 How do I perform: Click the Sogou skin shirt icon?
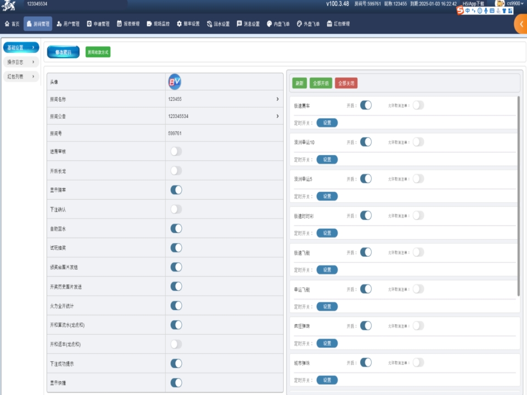pos(504,11)
